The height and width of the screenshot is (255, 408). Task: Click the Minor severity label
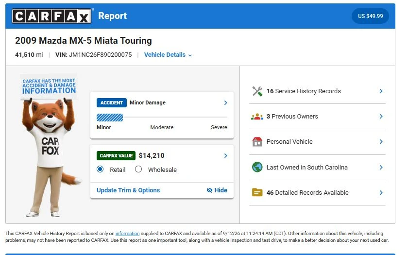point(104,127)
